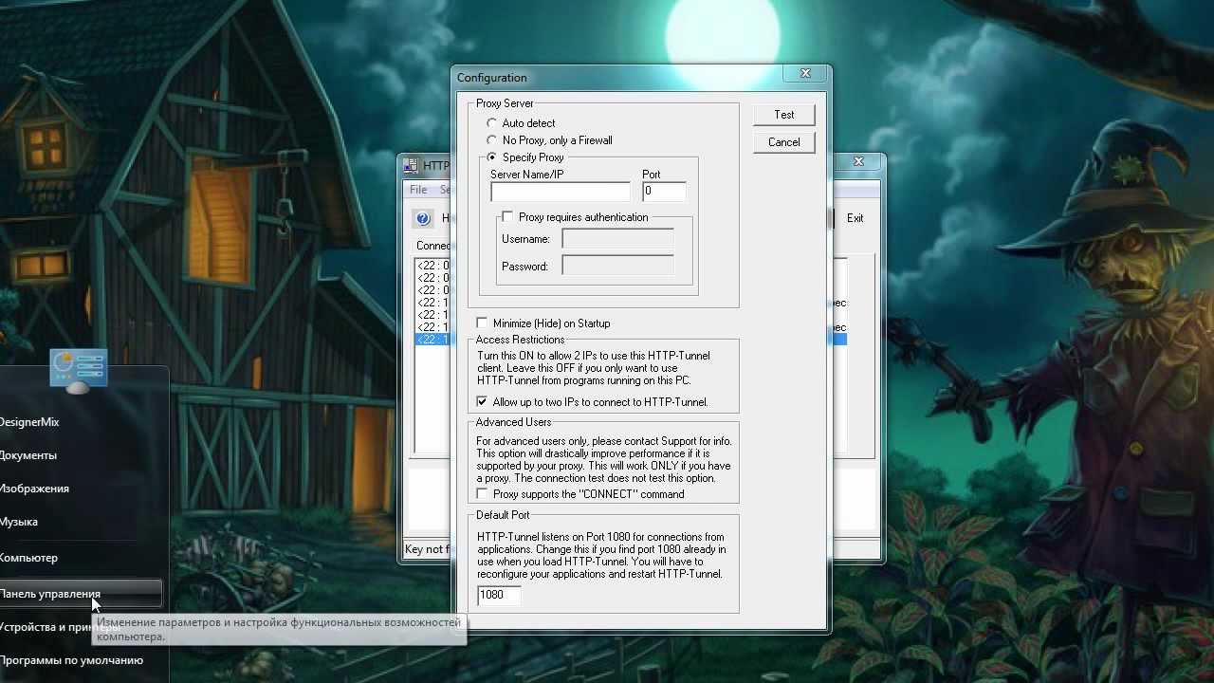The image size is (1214, 683).
Task: Click the Default Port 1080 field
Action: coord(499,595)
